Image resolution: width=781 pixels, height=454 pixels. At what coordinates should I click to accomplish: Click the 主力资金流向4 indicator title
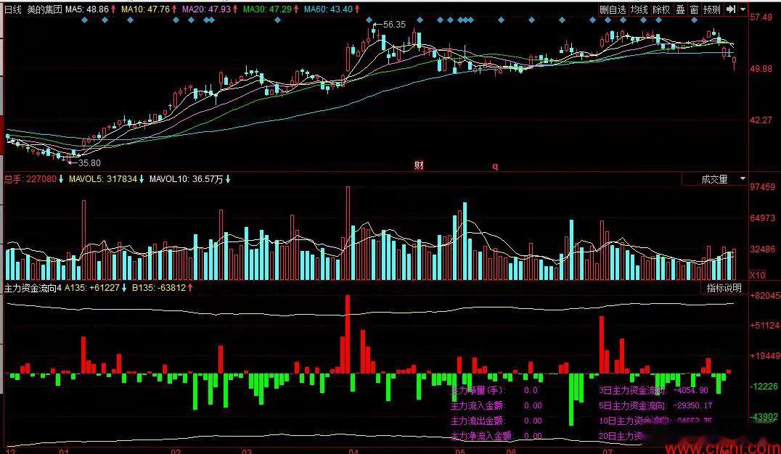click(33, 288)
